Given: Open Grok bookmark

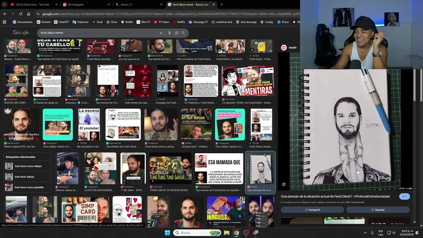Looking at the screenshot, I should coord(97,22).
